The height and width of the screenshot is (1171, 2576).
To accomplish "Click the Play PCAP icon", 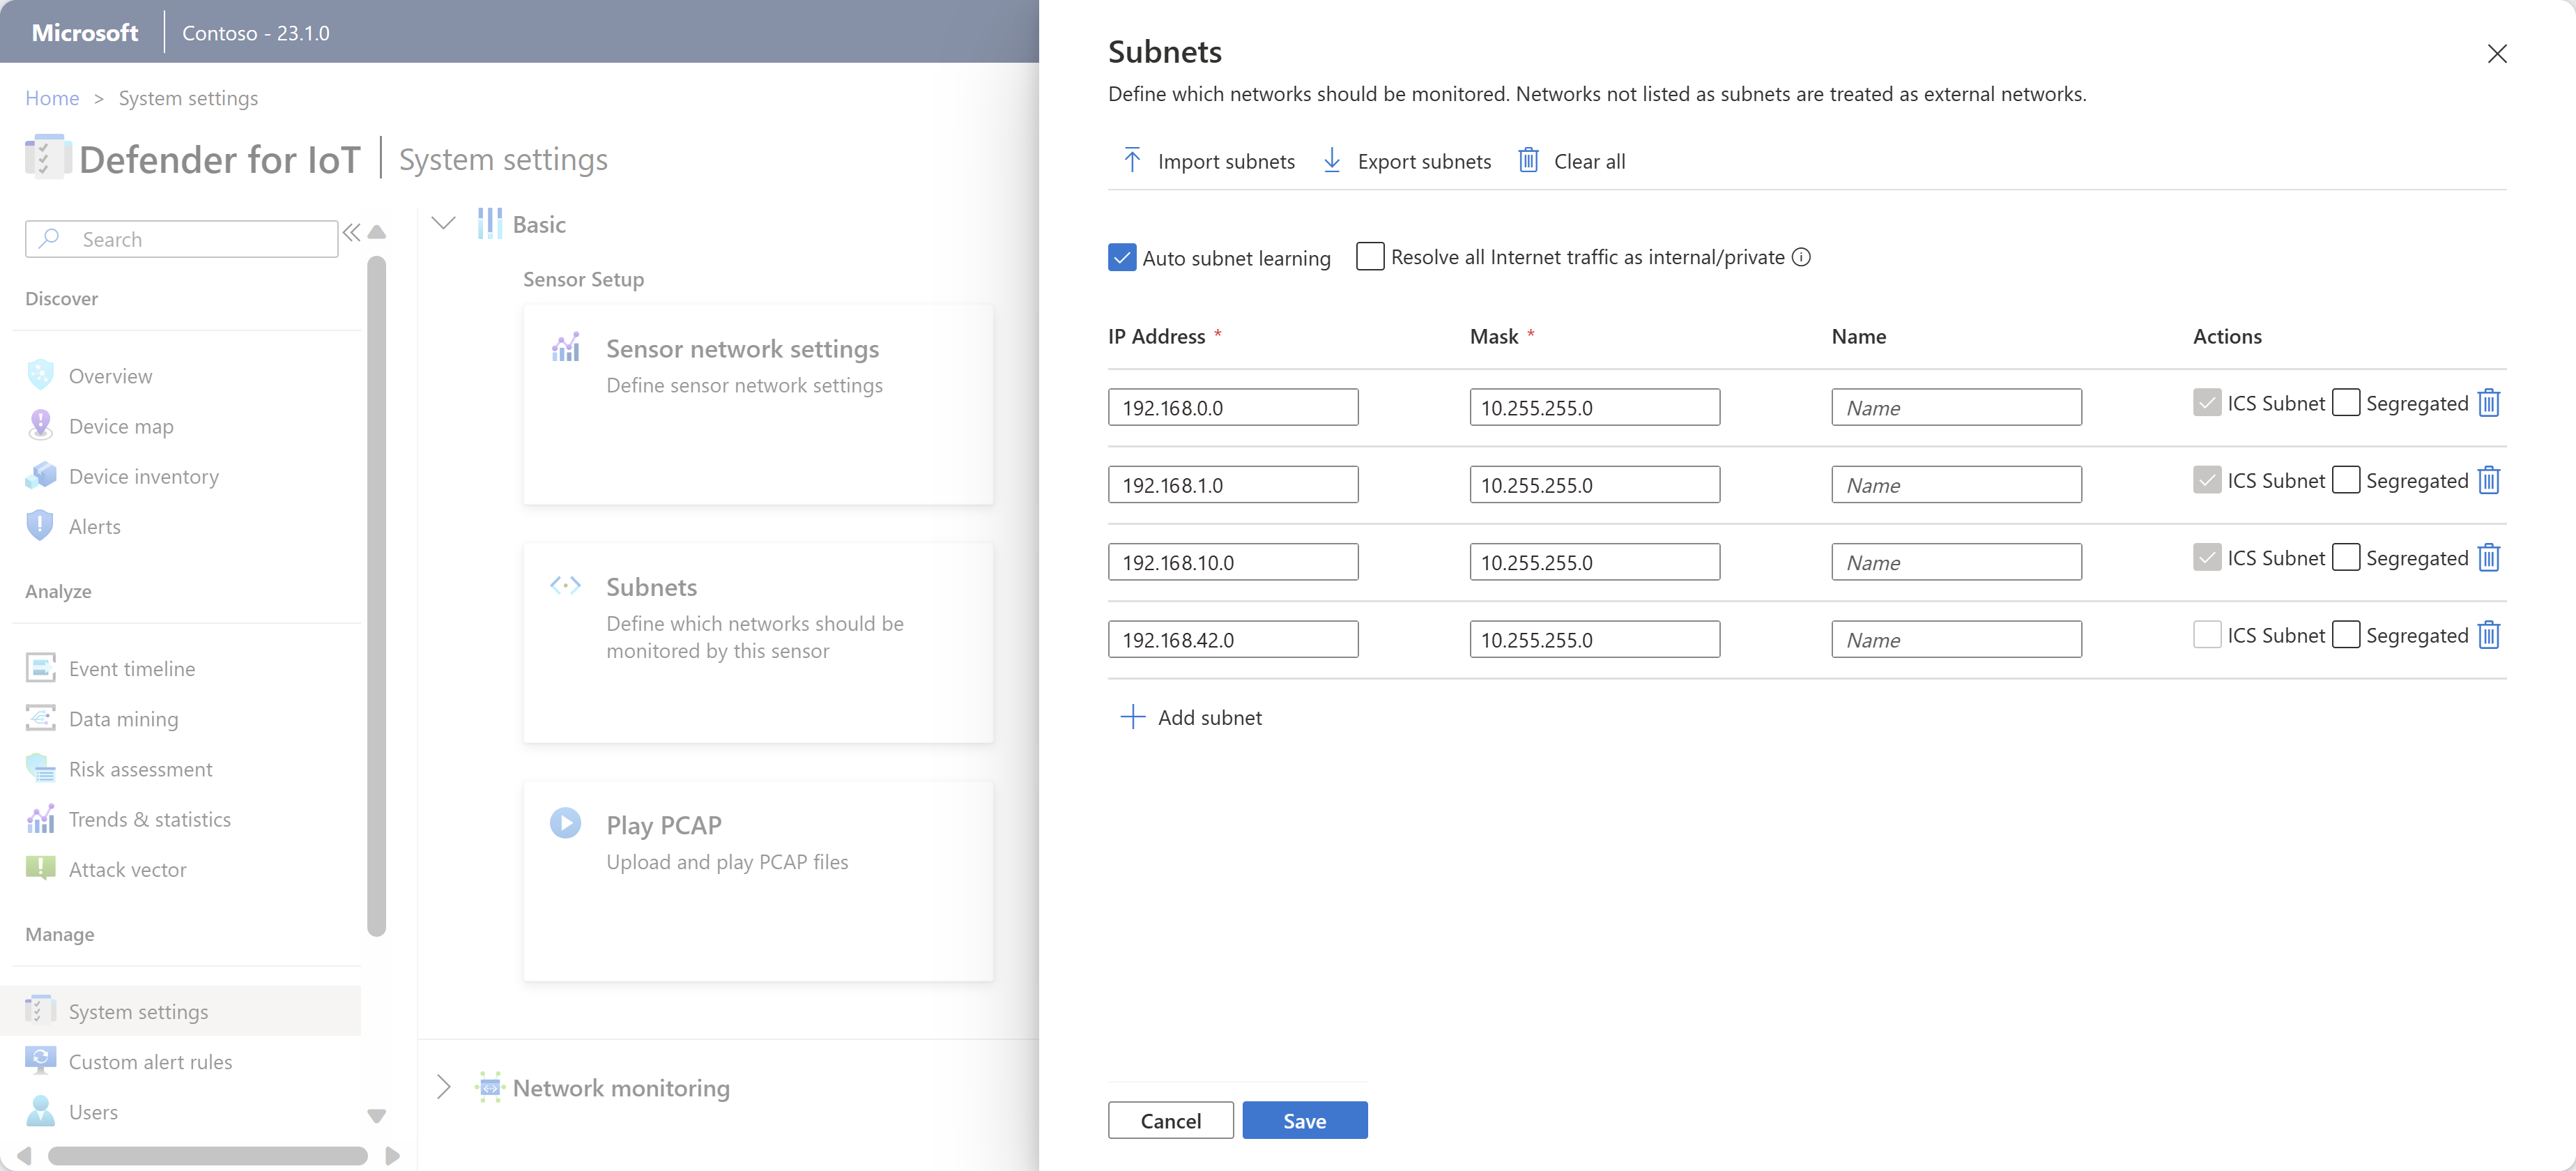I will click(565, 822).
